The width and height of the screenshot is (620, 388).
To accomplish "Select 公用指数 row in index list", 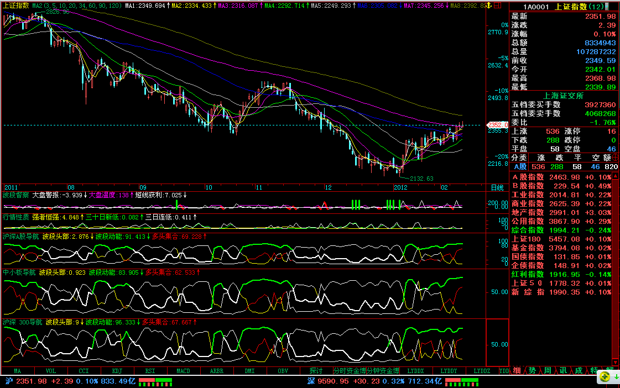I will pyautogui.click(x=561, y=221).
